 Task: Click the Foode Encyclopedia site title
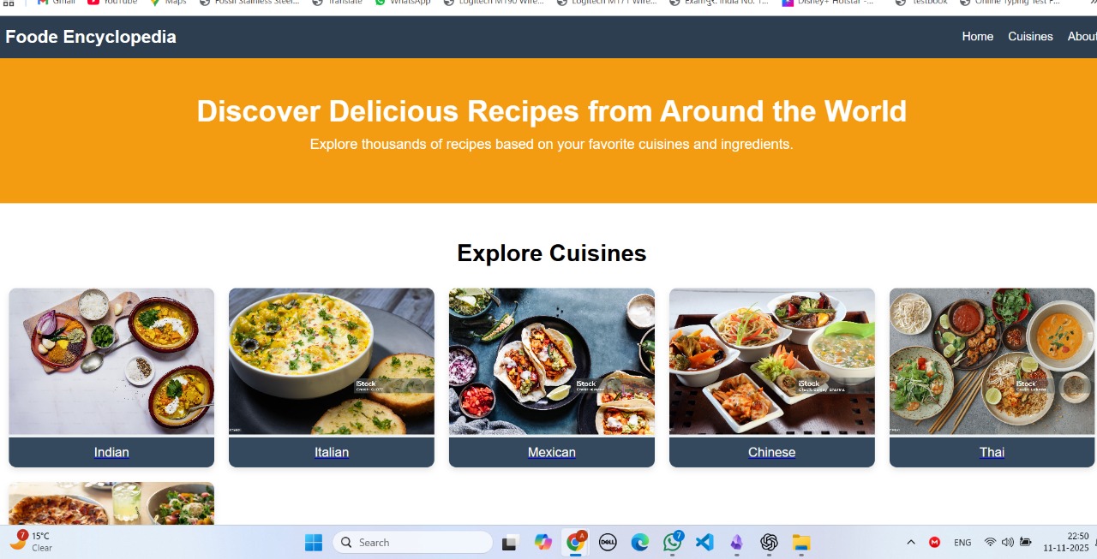91,37
